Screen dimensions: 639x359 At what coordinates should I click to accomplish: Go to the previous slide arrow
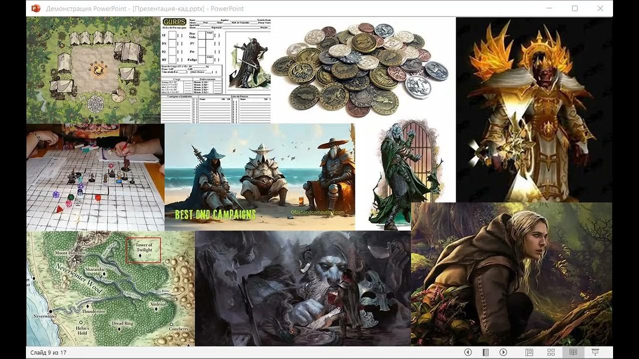[468, 352]
